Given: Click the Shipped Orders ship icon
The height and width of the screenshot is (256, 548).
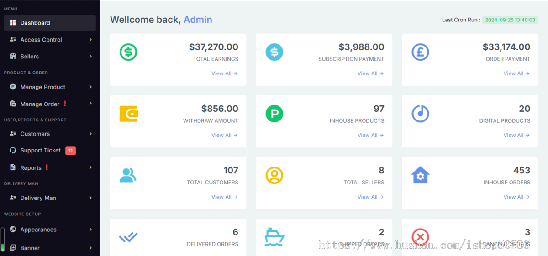Looking at the screenshot, I should click(274, 237).
